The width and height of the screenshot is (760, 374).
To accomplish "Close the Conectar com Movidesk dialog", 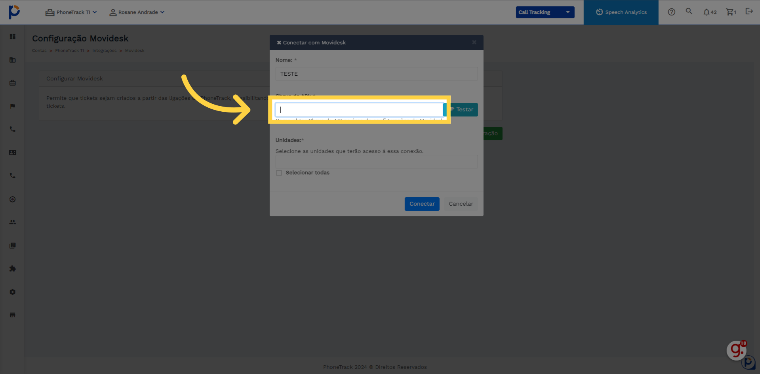I will tap(474, 42).
